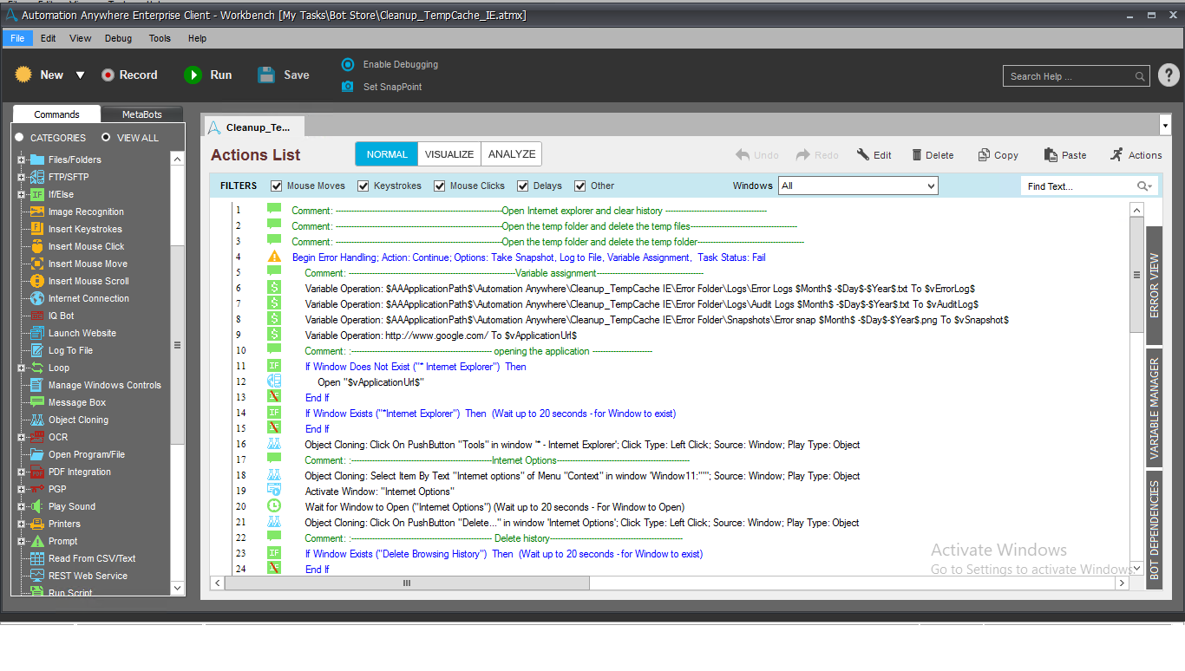Click the Record icon in toolbar
1185x671 pixels.
(108, 75)
